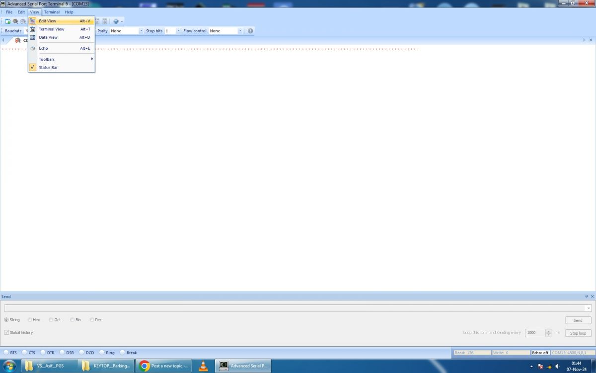Viewport: 596px width, 373px height.
Task: Click the Echo icon in menu
Action: pyautogui.click(x=33, y=48)
